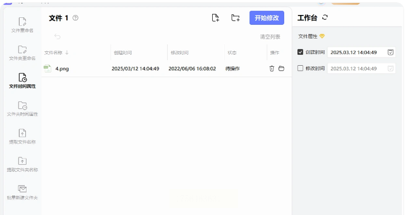Click the refresh icon next to 工作台
The width and height of the screenshot is (407, 215).
pos(325,17)
